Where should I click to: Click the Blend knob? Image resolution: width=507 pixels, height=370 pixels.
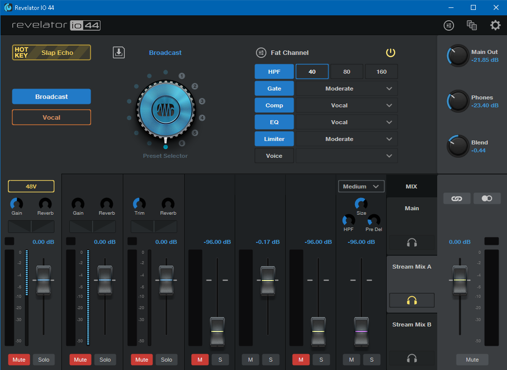point(458,146)
